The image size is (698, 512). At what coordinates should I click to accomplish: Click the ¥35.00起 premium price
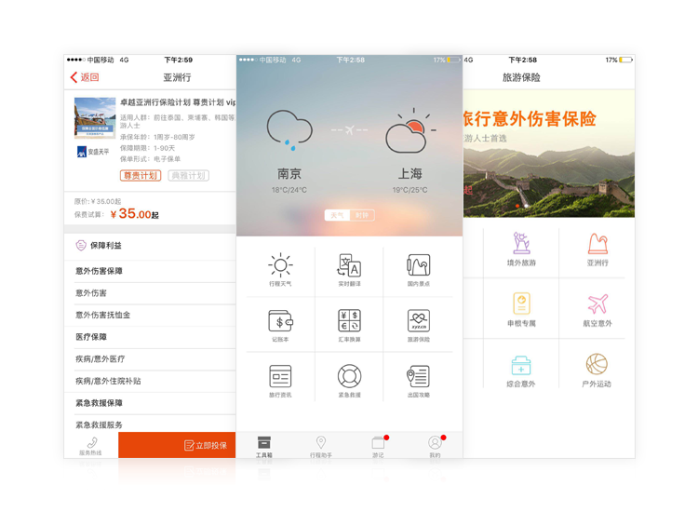click(x=134, y=214)
